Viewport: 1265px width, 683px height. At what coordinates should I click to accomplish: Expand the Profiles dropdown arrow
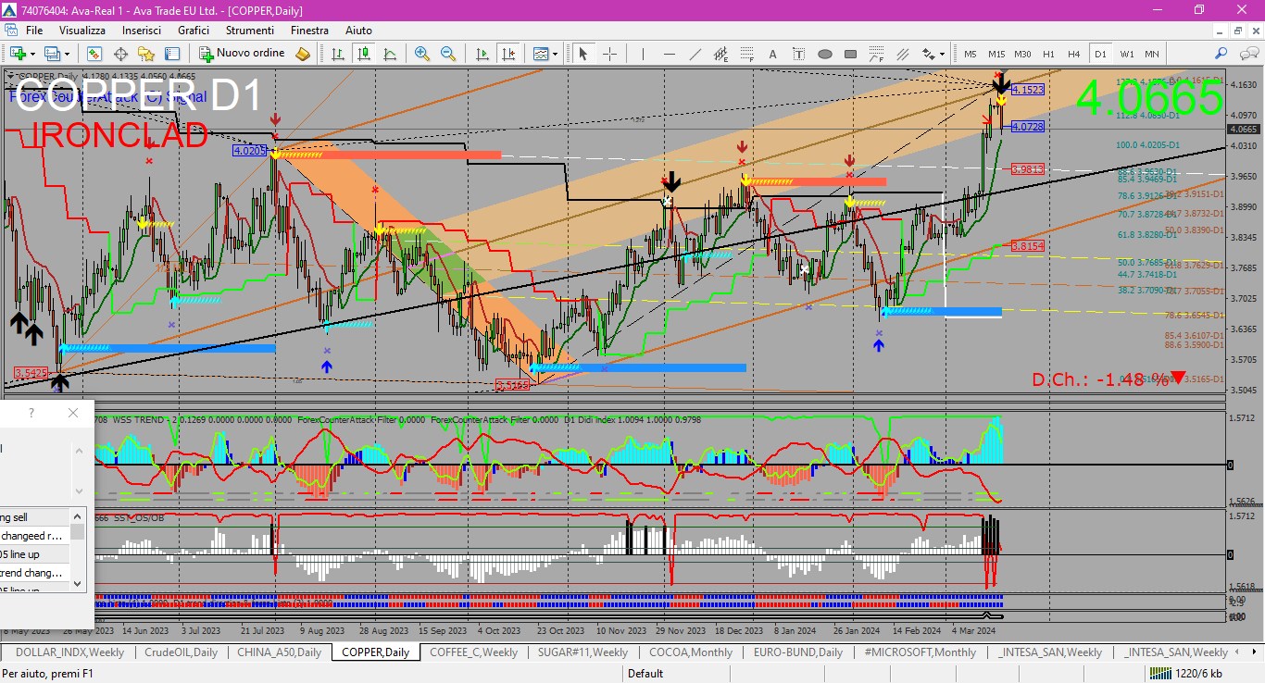(68, 54)
